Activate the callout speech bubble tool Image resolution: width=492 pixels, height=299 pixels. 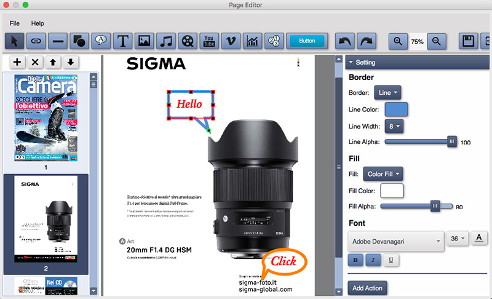coord(101,41)
